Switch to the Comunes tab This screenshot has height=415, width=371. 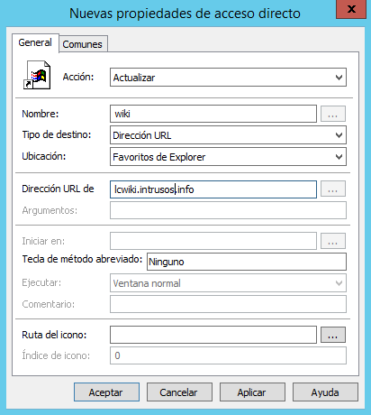tap(82, 44)
